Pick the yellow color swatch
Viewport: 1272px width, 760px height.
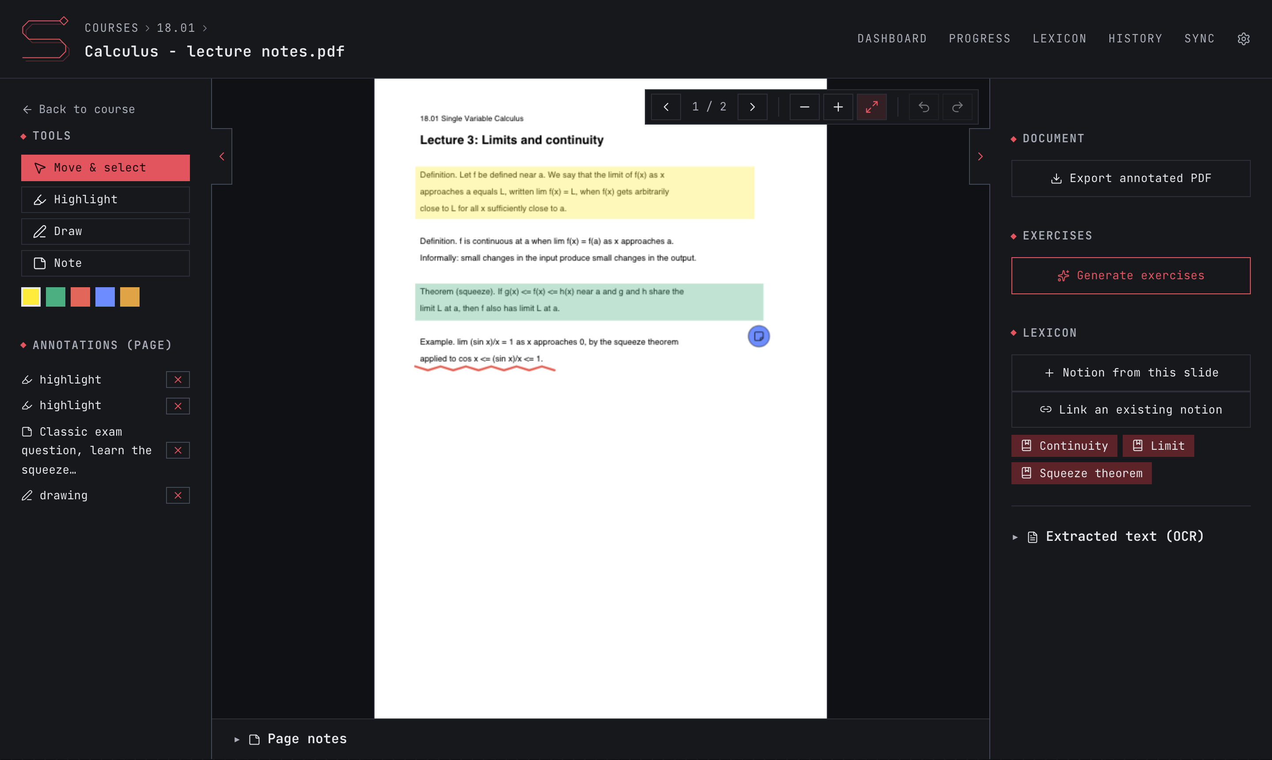coord(31,296)
